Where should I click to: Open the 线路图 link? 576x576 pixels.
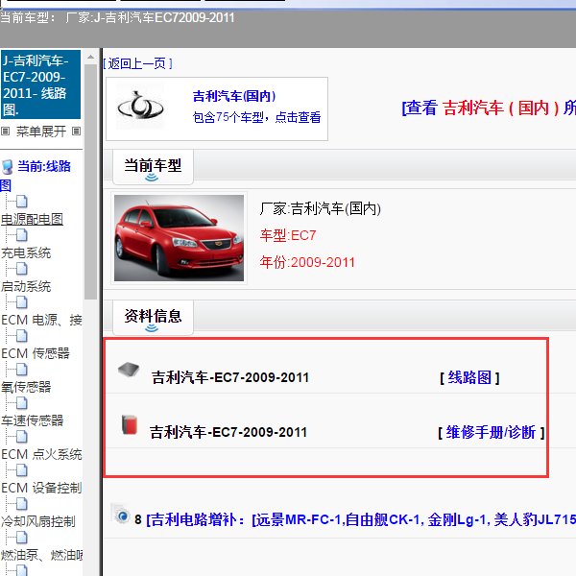pos(469,377)
